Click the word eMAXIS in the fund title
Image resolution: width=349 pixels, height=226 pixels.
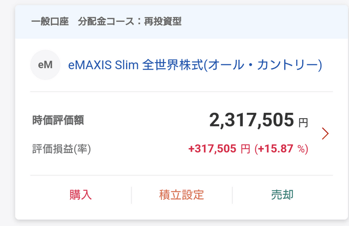coord(90,65)
